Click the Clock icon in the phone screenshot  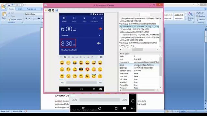pyautogui.click(x=74, y=18)
